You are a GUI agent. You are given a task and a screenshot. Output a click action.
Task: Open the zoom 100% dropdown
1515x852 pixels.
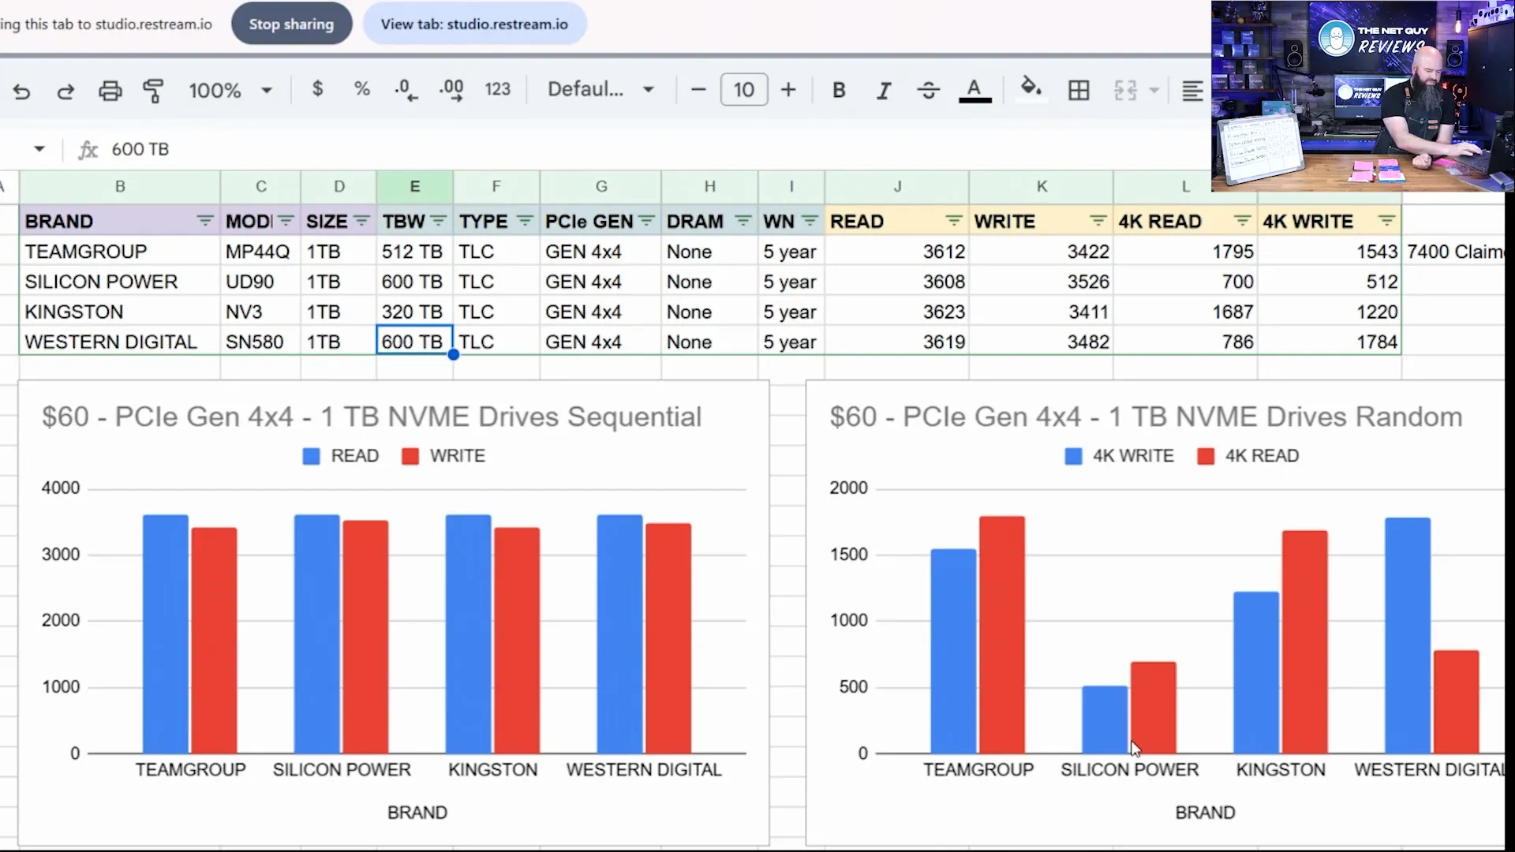pyautogui.click(x=230, y=90)
